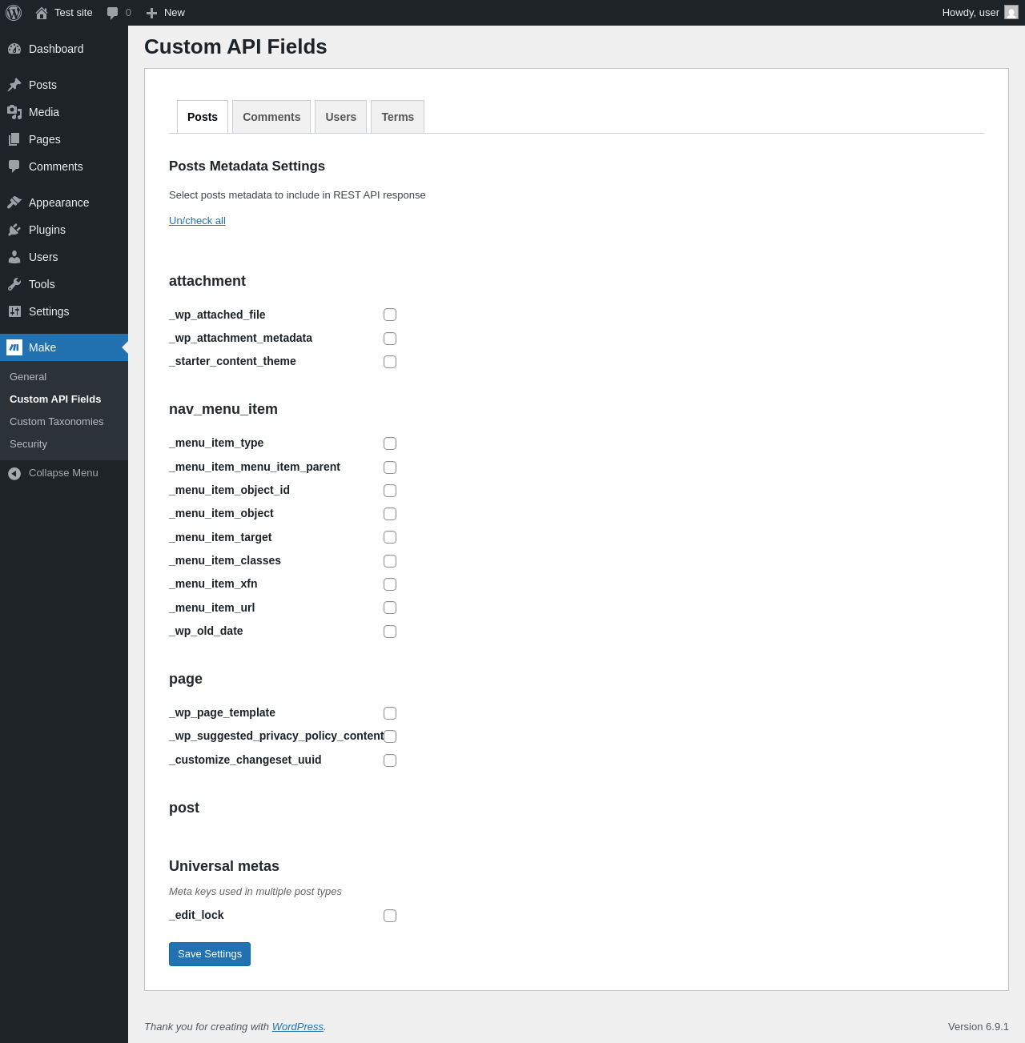This screenshot has height=1043, width=1025.
Task: Open Custom Taxonomies submenu item
Action: pos(57,422)
